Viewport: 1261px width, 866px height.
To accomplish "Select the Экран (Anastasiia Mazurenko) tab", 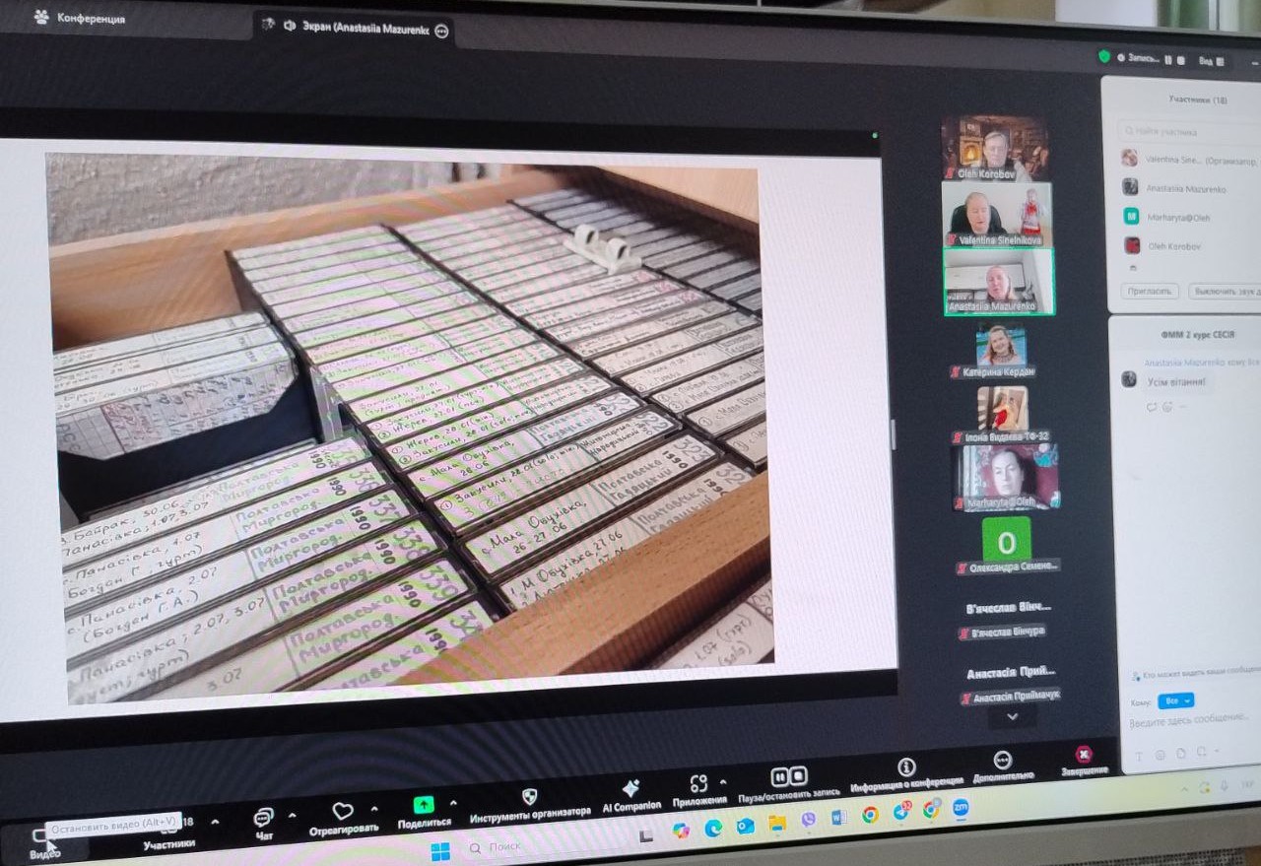I will (355, 29).
